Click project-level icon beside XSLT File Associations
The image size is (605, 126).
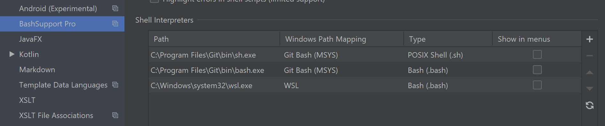[115, 115]
